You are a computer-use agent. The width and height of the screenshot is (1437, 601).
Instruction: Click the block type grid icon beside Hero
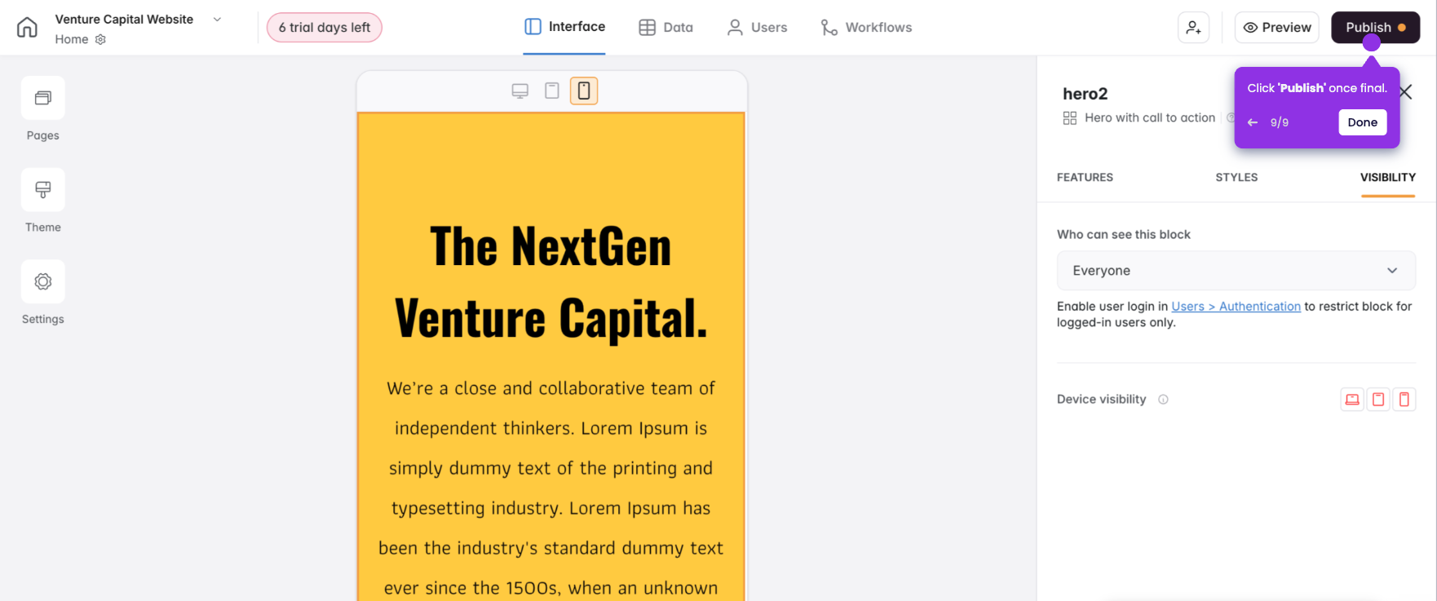pyautogui.click(x=1070, y=118)
